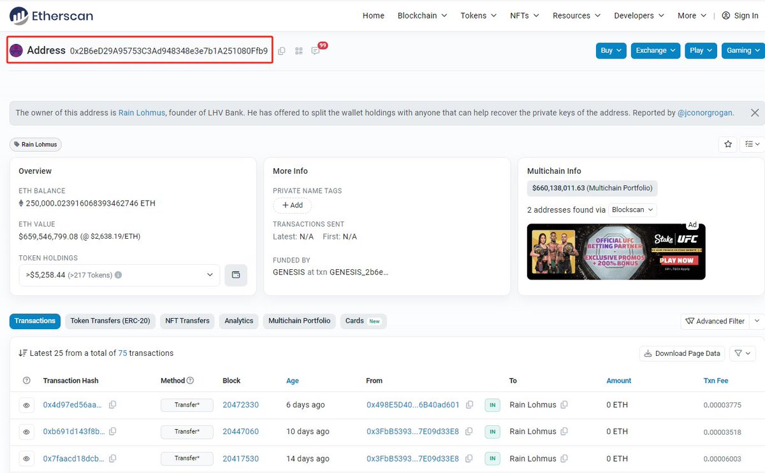Click the address blockie avatar icon
This screenshot has height=473, width=765.
pyautogui.click(x=16, y=50)
